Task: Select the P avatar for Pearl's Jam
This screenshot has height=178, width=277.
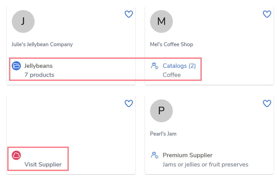Action: click(161, 111)
